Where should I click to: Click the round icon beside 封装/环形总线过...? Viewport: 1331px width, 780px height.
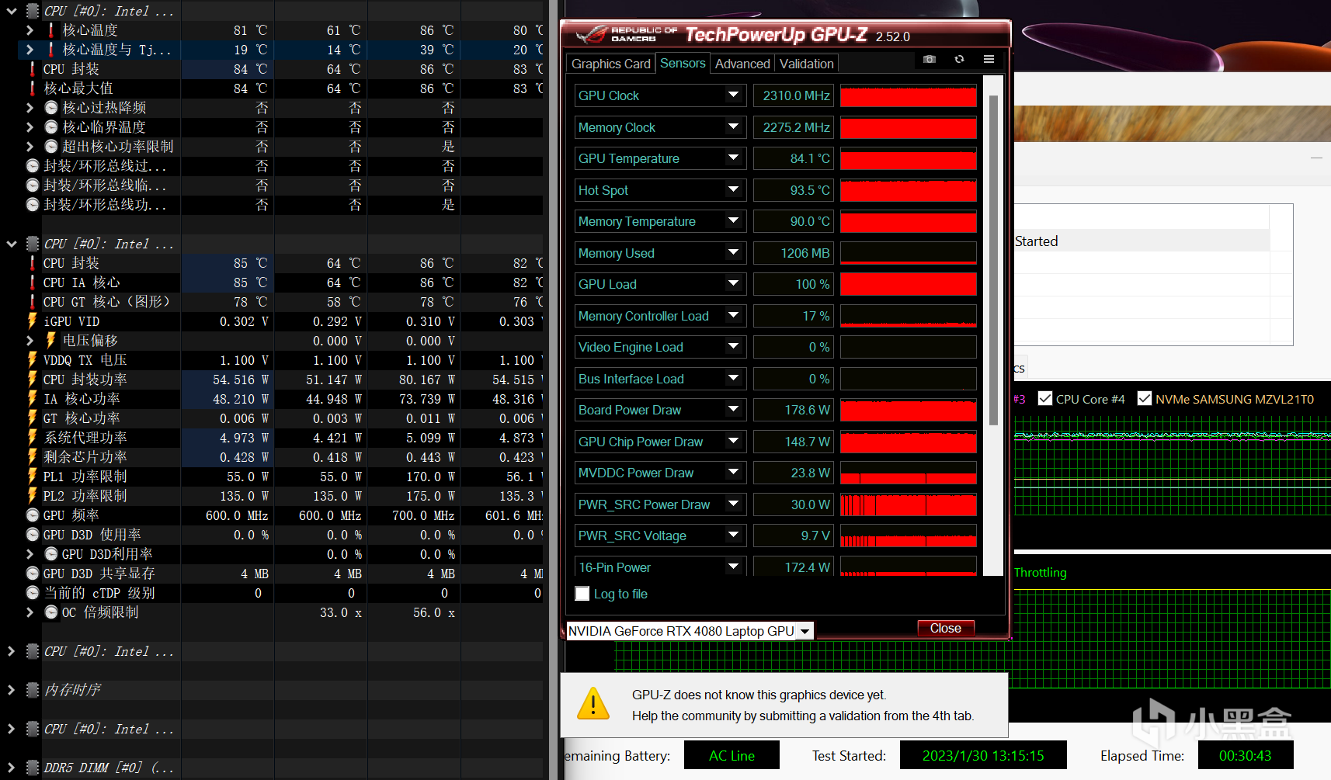point(33,166)
